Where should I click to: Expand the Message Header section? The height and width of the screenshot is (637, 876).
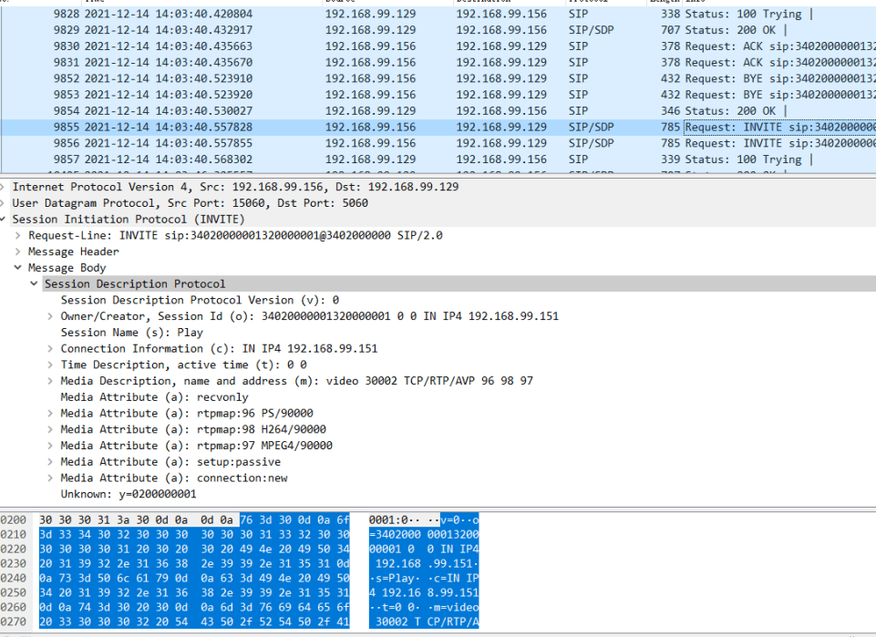19,252
